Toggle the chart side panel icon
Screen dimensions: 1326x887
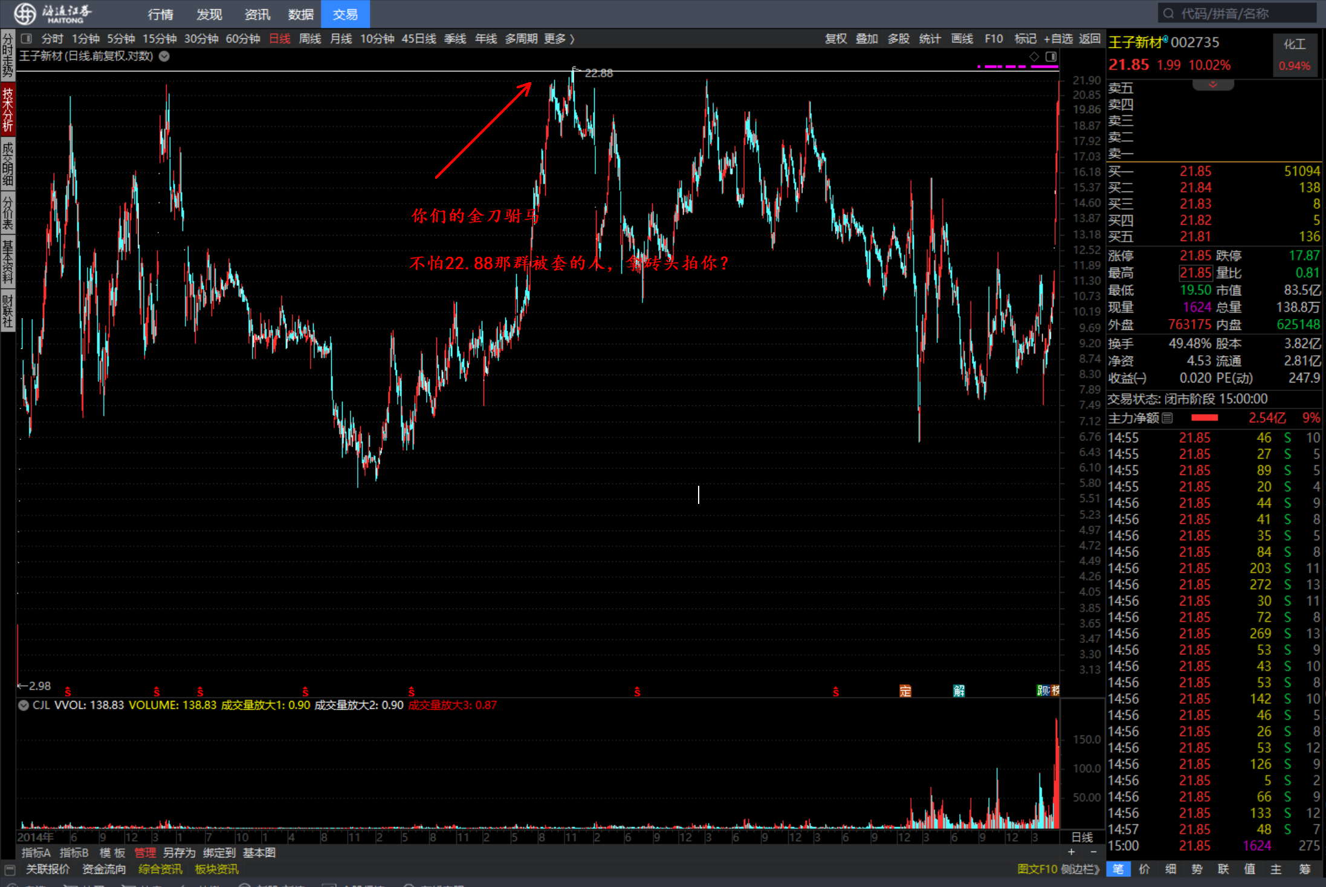[x=1051, y=56]
